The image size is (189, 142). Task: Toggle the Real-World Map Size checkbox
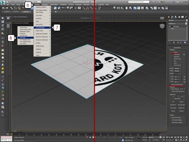(170, 85)
